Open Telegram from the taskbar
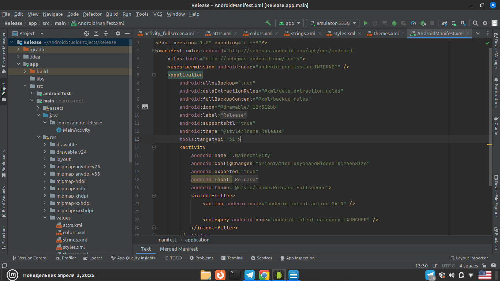The image size is (500, 281). click(x=250, y=275)
